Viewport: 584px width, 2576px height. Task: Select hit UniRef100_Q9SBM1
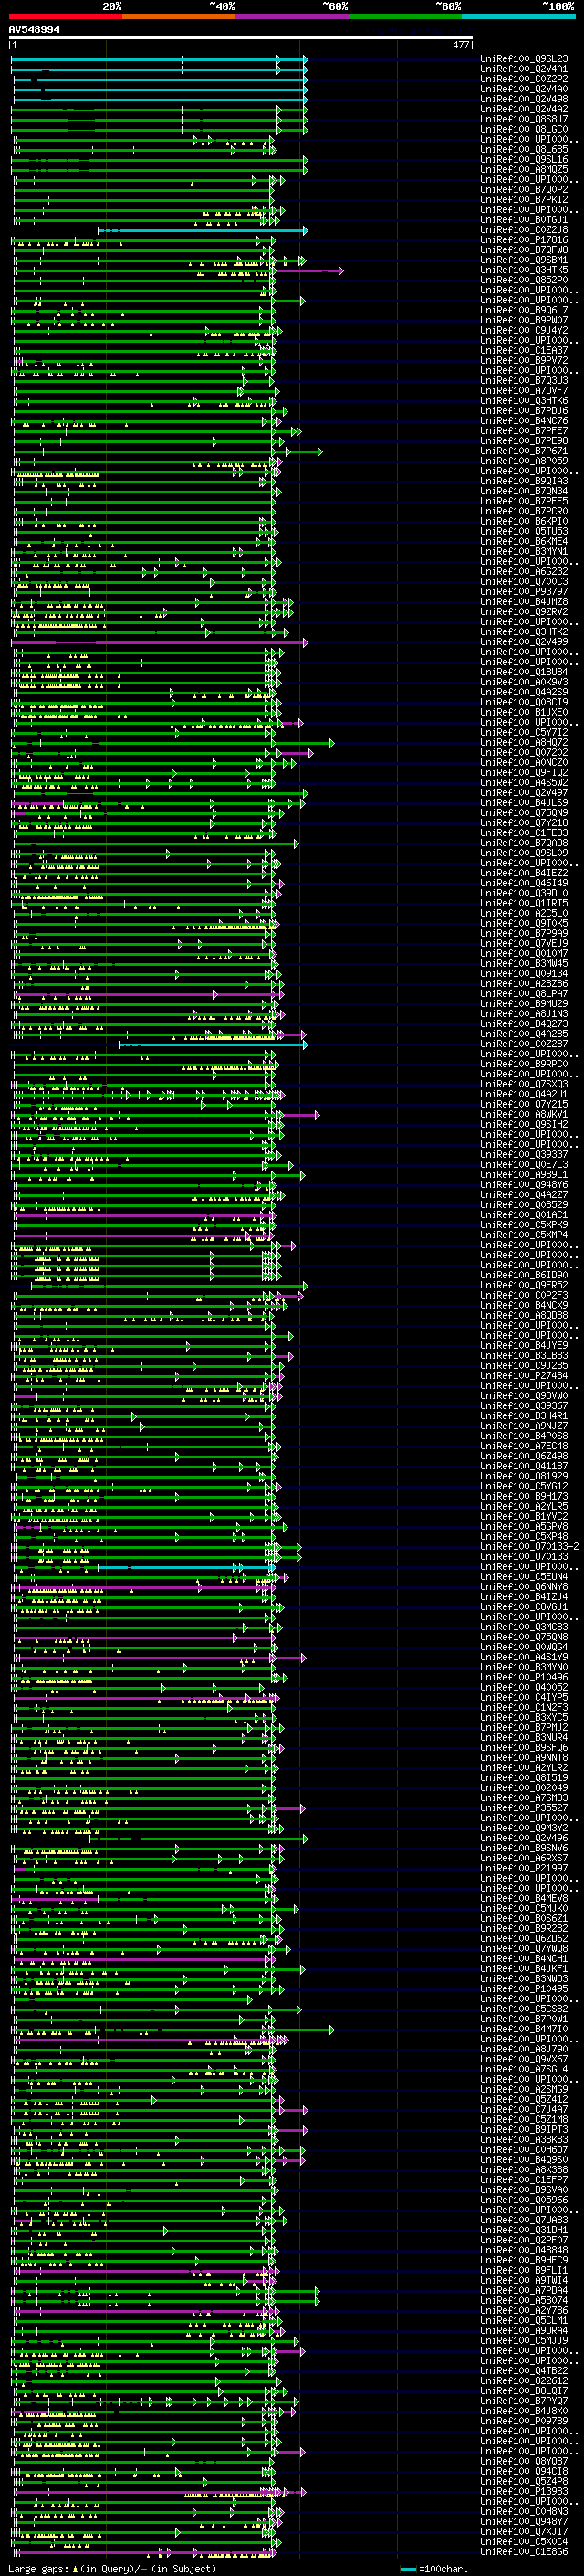click(x=524, y=260)
